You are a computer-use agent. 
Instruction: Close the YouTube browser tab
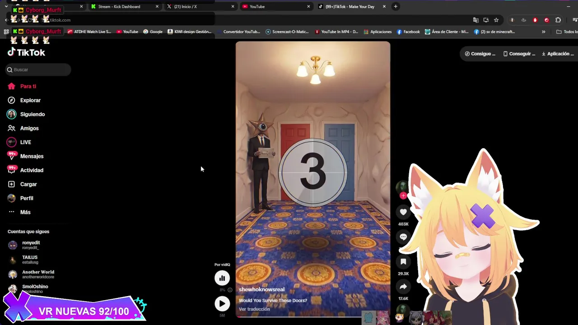pyautogui.click(x=308, y=6)
